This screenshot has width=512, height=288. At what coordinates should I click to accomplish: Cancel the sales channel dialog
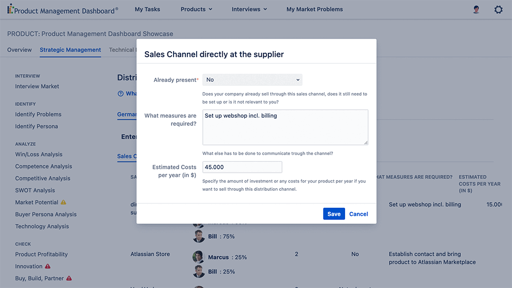(358, 214)
